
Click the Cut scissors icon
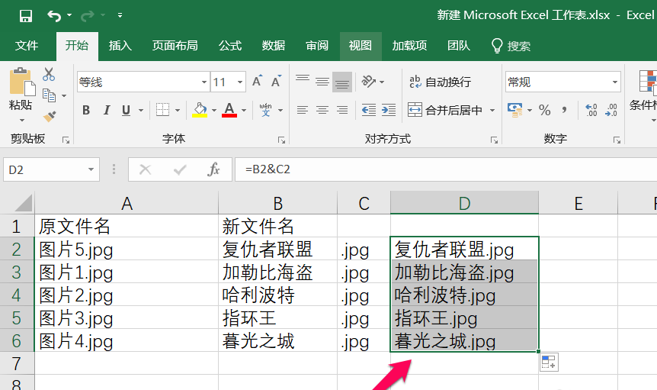pyautogui.click(x=49, y=75)
